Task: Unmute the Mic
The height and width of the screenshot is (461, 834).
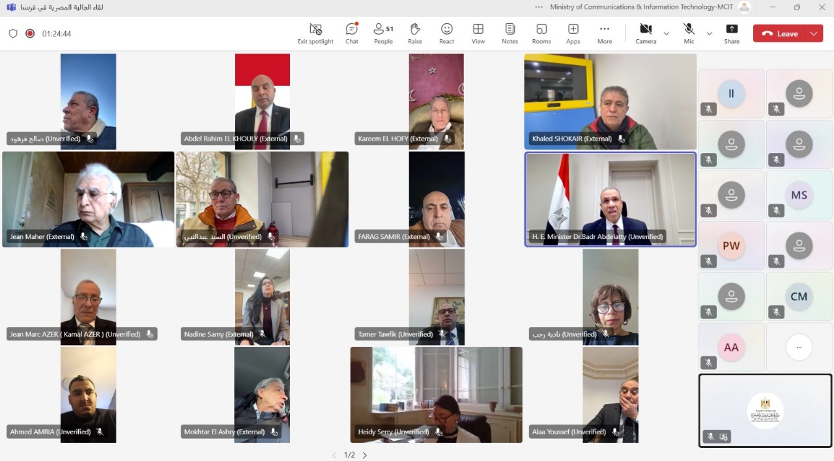Action: pos(689,33)
